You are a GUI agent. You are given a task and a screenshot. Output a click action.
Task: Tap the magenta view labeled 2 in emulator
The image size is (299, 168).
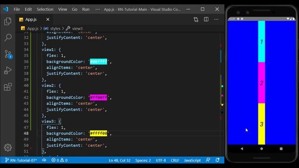tap(262, 83)
